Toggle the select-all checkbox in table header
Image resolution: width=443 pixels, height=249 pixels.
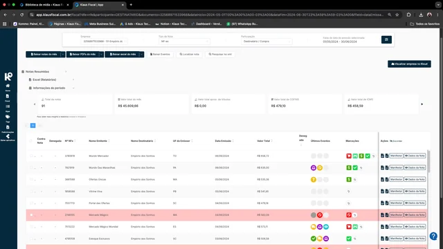(x=30, y=140)
